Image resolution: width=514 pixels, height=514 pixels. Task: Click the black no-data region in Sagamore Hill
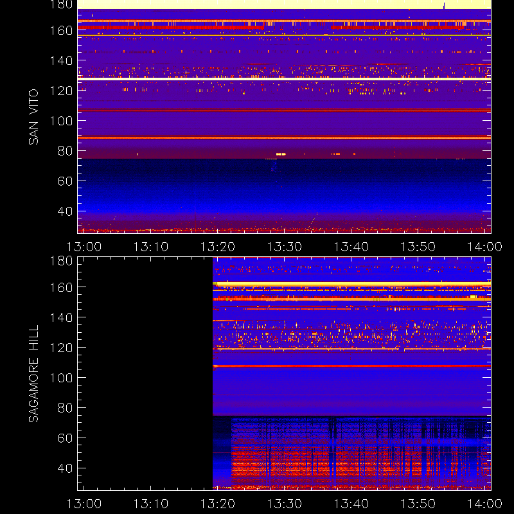pos(145,374)
